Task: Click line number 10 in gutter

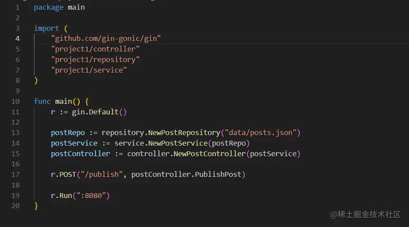Action: click(15, 101)
